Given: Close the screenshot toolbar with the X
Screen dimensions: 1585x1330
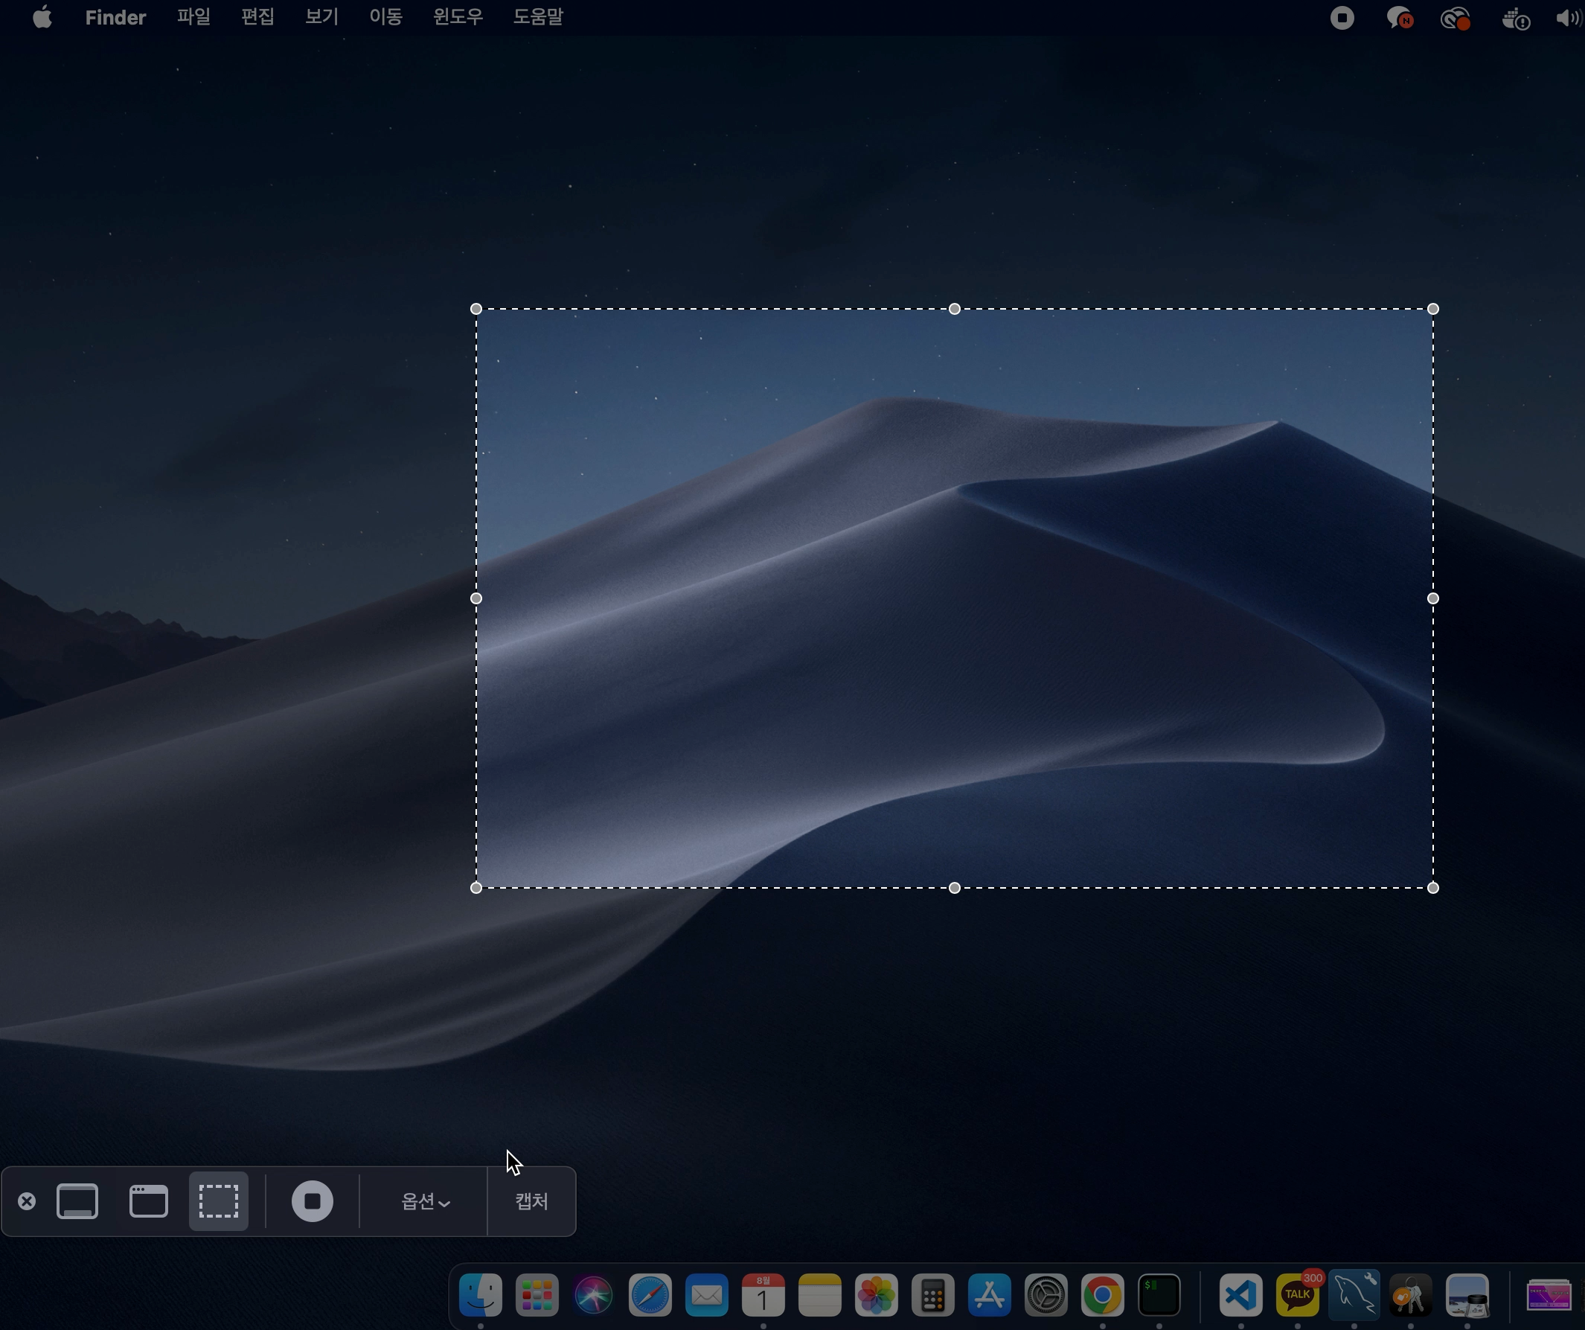Looking at the screenshot, I should coord(27,1201).
